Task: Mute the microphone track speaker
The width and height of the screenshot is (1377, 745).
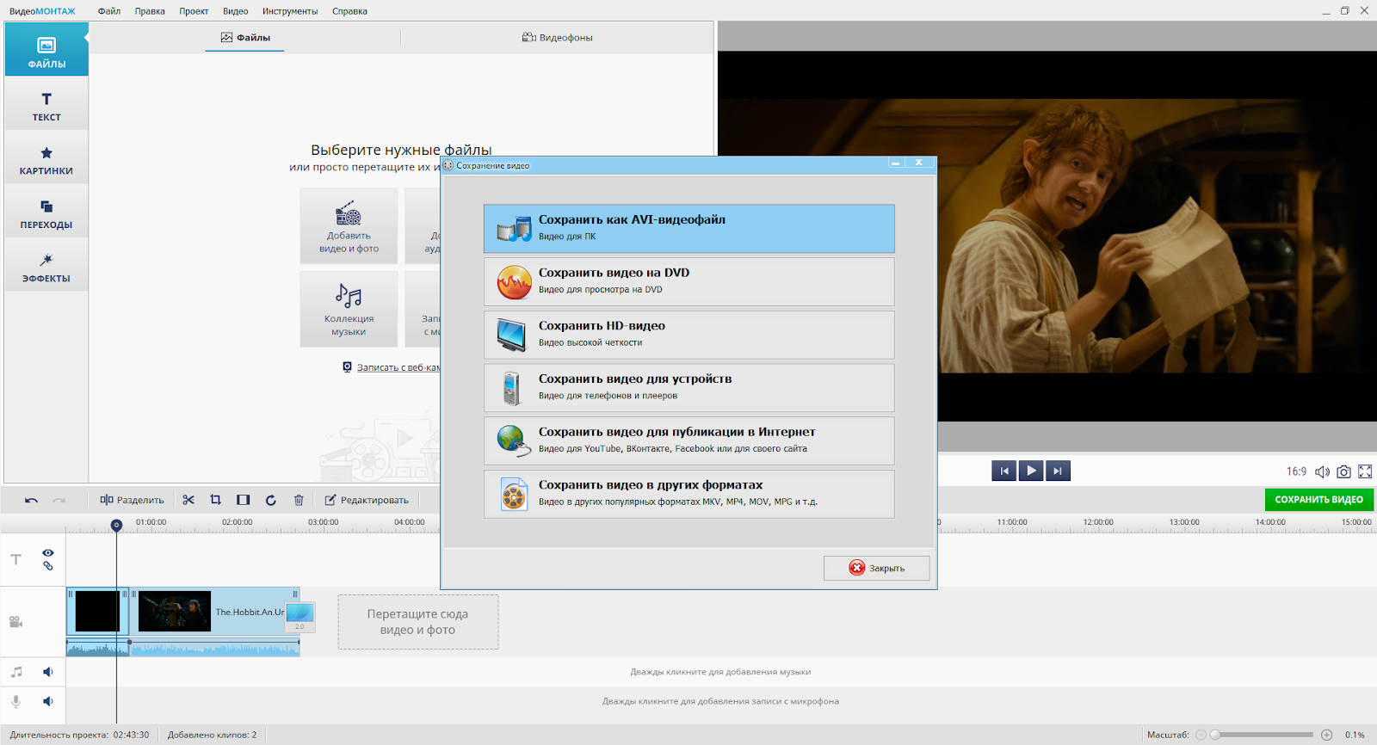Action: pos(48,701)
